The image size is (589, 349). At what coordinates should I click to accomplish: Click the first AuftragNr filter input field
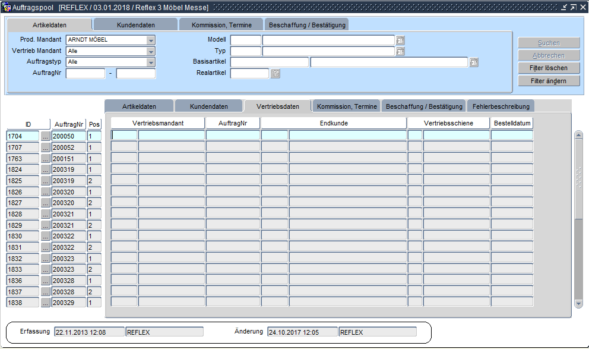[85, 74]
